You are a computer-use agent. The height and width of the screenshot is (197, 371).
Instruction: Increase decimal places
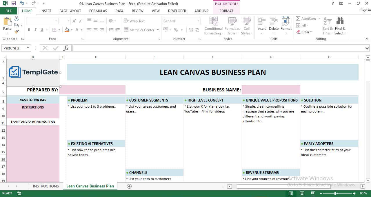(x=190, y=30)
